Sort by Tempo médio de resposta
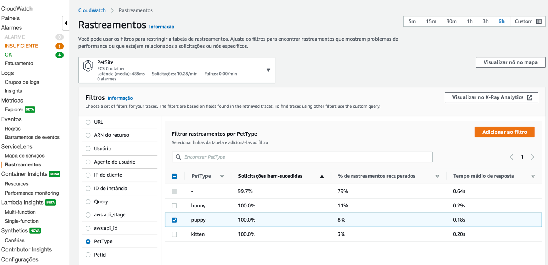This screenshot has height=265, width=548. click(533, 176)
